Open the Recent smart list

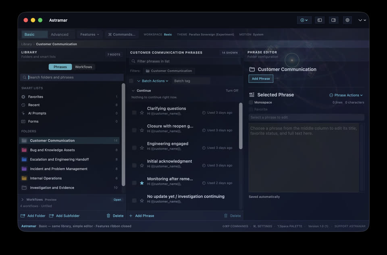pyautogui.click(x=69, y=105)
